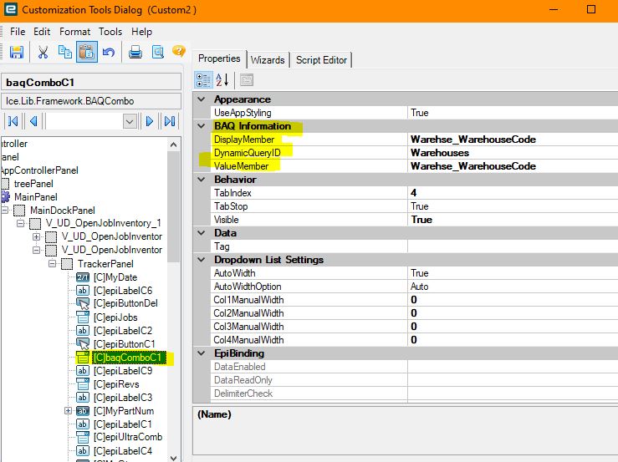Open the File menu

18,32
